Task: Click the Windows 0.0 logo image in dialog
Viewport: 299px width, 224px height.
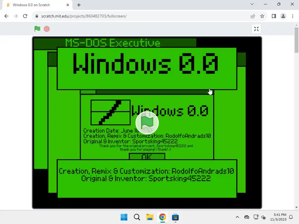Action: pos(111,112)
